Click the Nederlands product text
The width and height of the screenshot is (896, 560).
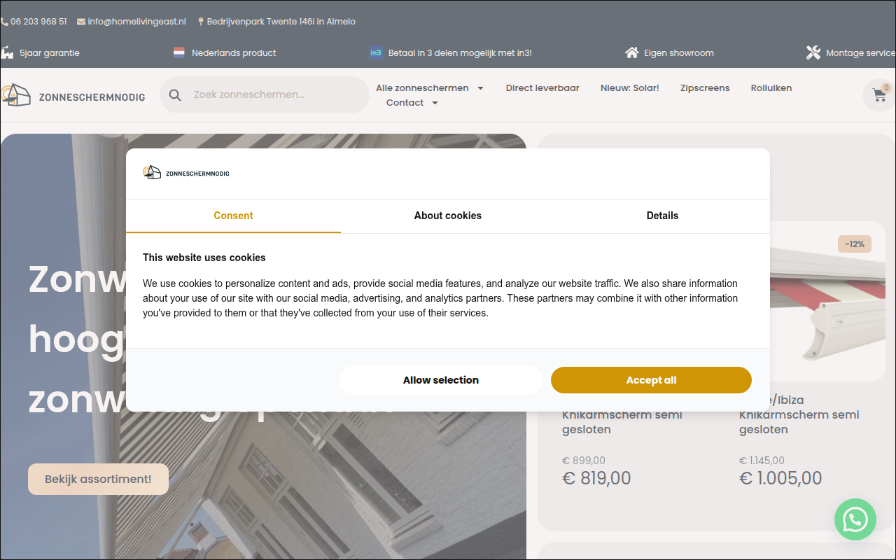click(x=234, y=53)
